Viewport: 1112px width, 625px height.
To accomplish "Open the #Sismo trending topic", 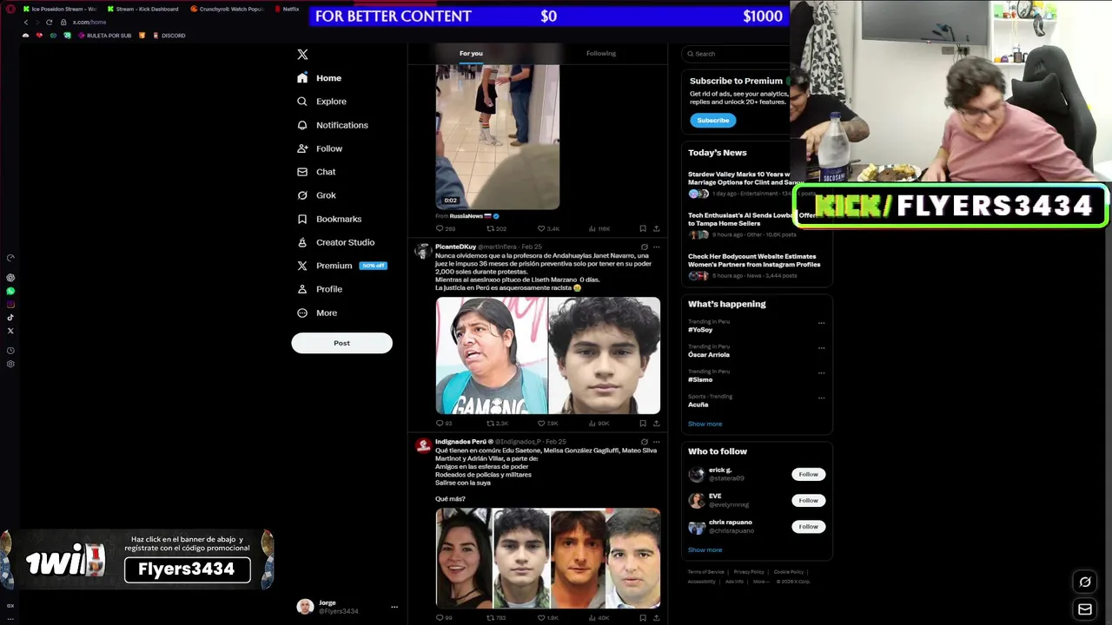I will coord(700,379).
